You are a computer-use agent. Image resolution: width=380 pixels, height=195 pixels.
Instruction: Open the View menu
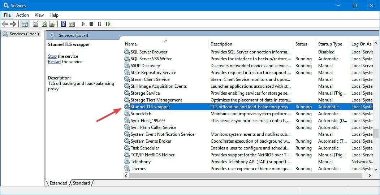(x=39, y=15)
